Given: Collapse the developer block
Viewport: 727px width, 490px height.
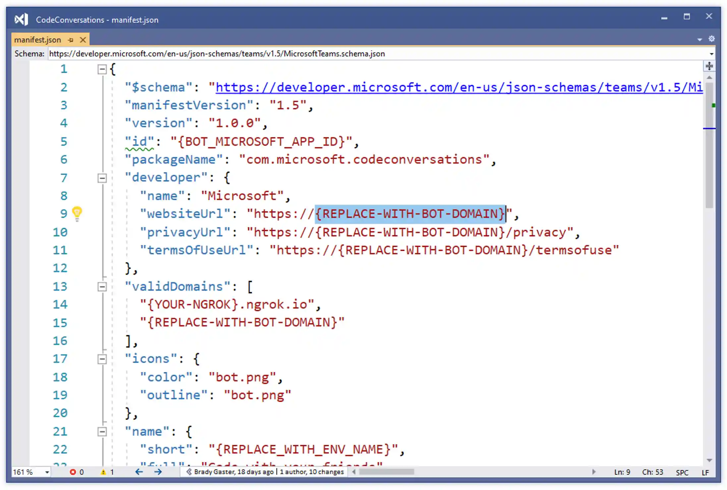Looking at the screenshot, I should coord(102,178).
